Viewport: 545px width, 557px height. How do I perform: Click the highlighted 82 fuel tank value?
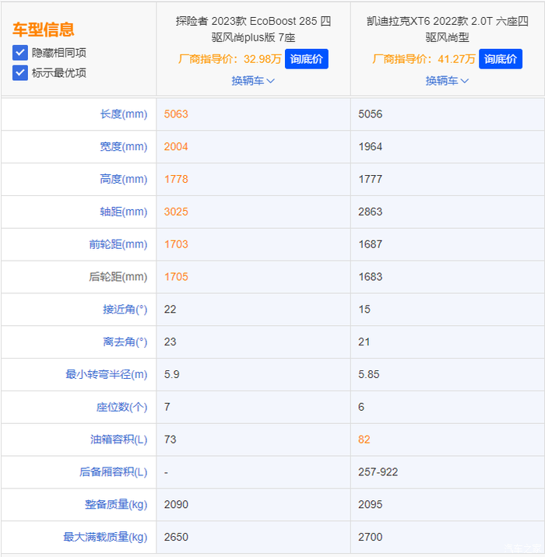pyautogui.click(x=364, y=440)
